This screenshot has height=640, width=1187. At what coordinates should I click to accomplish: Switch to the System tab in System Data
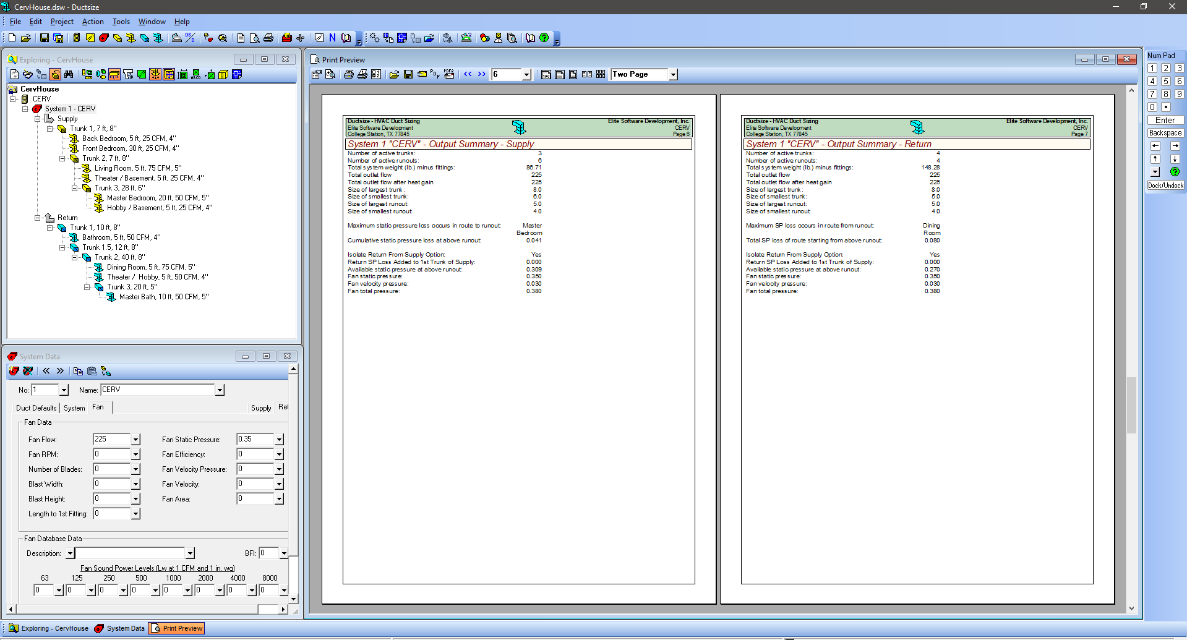tap(74, 408)
